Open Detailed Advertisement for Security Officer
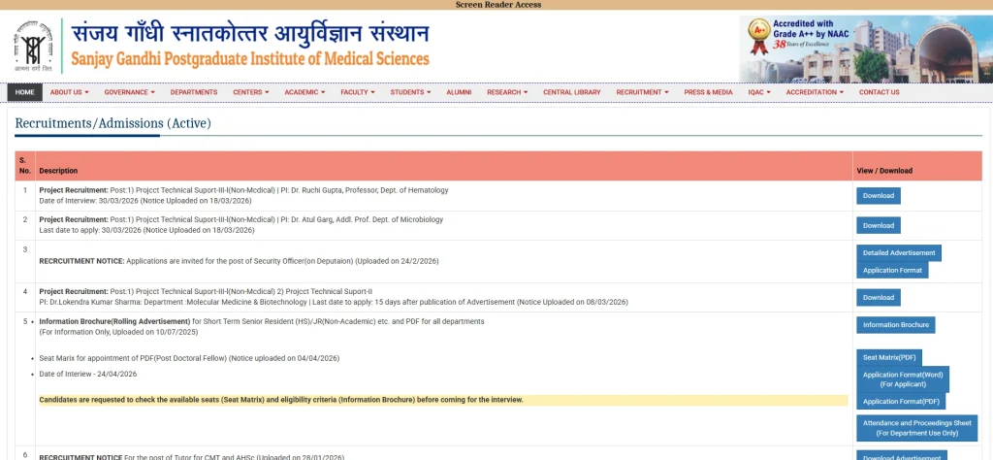 coord(899,253)
